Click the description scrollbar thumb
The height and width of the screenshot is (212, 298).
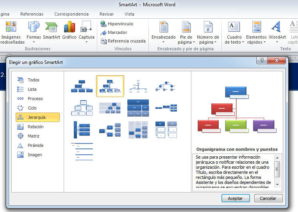277,169
